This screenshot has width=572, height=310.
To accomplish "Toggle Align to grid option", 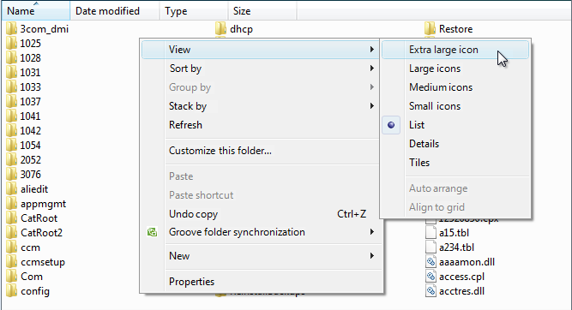I will coord(455,207).
